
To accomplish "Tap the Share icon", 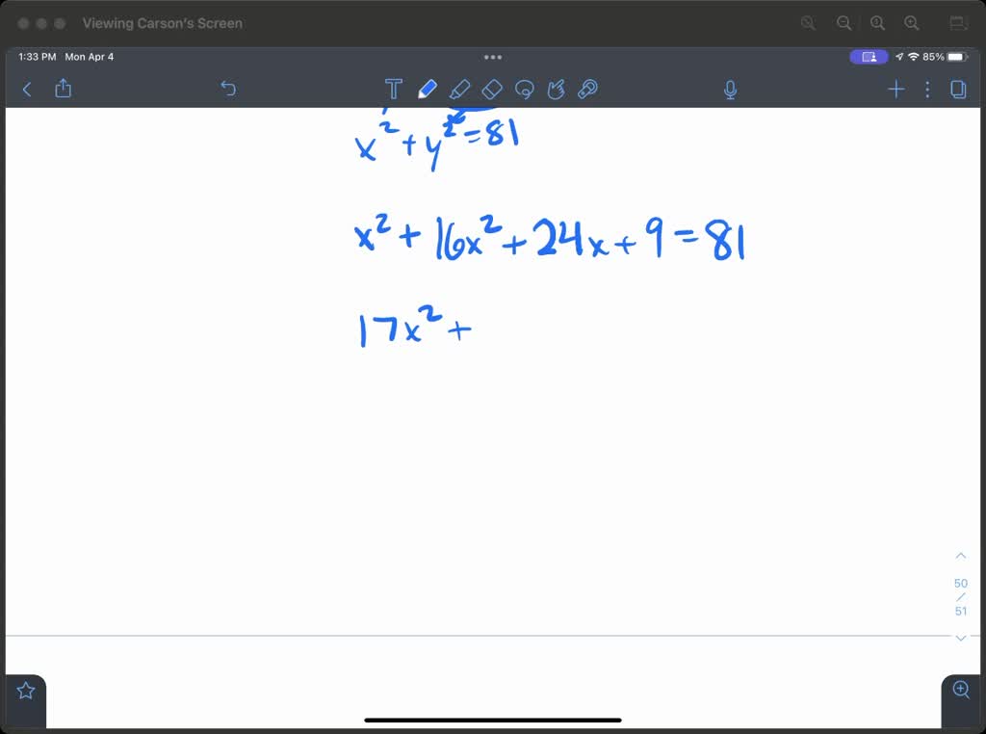I will (62, 89).
